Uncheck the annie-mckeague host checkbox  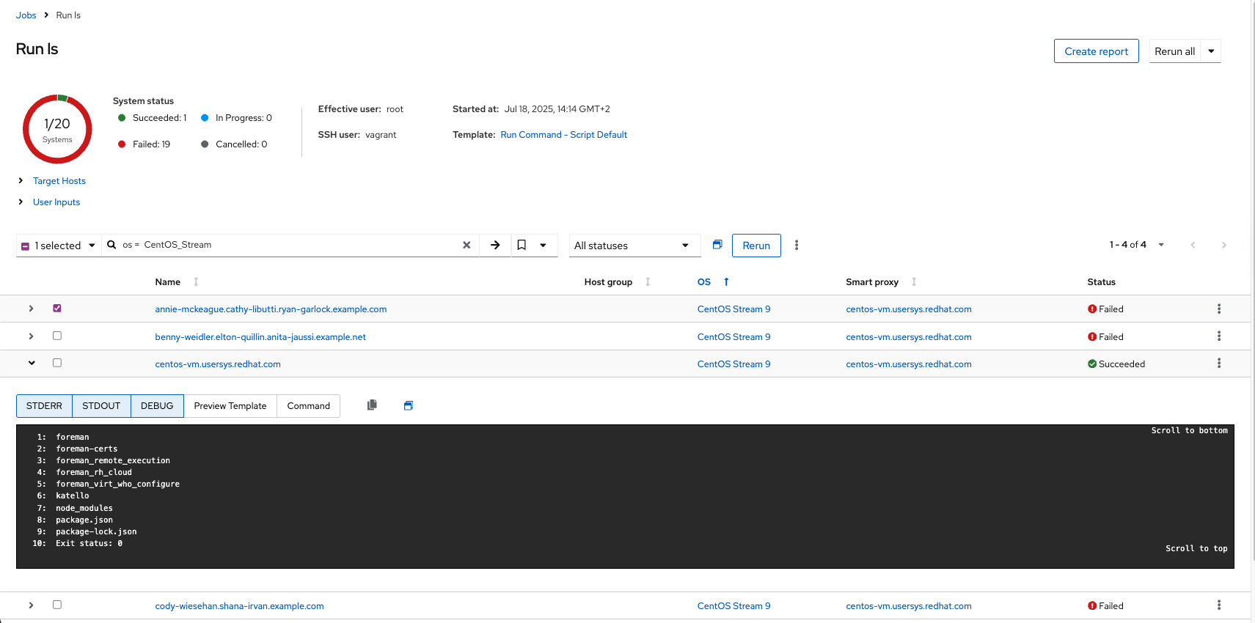click(57, 309)
